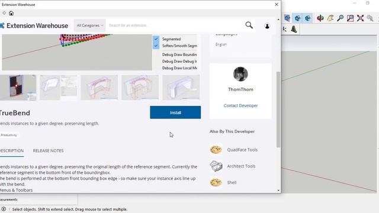Image resolution: width=379 pixels, height=213 pixels.
Task: Click the Zoom Extents tool
Action: click(x=360, y=18)
